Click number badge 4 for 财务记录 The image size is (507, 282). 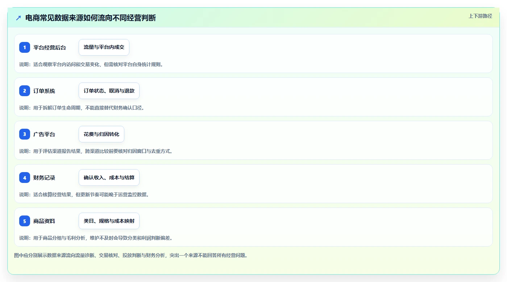[x=25, y=178]
